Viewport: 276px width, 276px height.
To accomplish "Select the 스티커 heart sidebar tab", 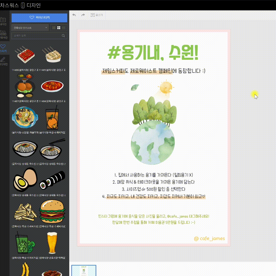I will pos(4,48).
